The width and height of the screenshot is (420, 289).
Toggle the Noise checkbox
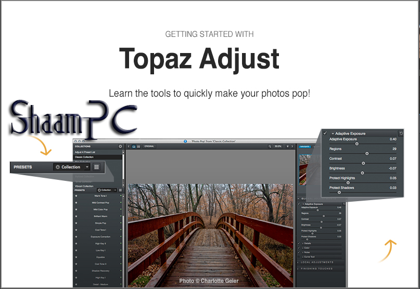click(299, 252)
